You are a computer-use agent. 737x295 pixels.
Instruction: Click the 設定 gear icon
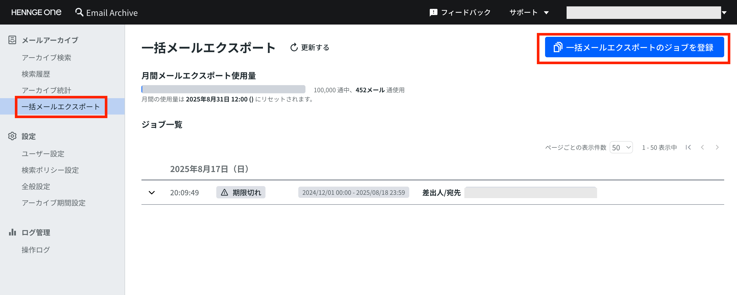tap(12, 136)
